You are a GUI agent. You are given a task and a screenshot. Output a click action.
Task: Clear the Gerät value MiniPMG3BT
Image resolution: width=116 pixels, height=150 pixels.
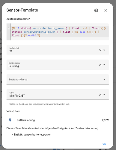(100, 95)
